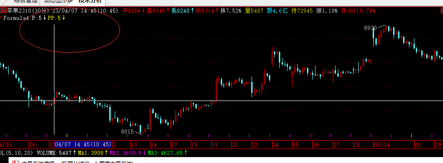Click the VOL(5,10,20) indicator parameters label
Screen dimensions: 443x163
(17, 153)
